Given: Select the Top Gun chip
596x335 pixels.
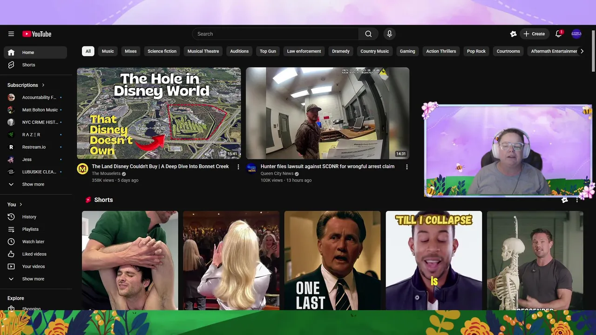Looking at the screenshot, I should click(268, 51).
